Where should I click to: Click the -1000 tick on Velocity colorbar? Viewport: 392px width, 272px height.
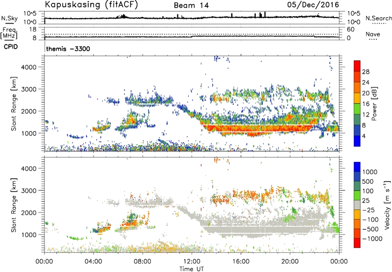(372, 239)
